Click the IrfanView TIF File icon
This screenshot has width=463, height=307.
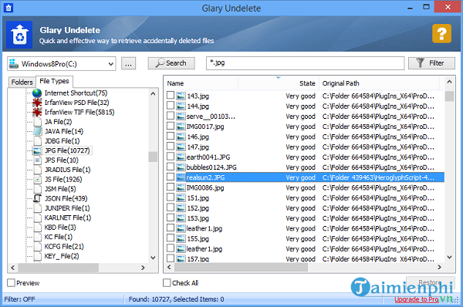click(37, 112)
